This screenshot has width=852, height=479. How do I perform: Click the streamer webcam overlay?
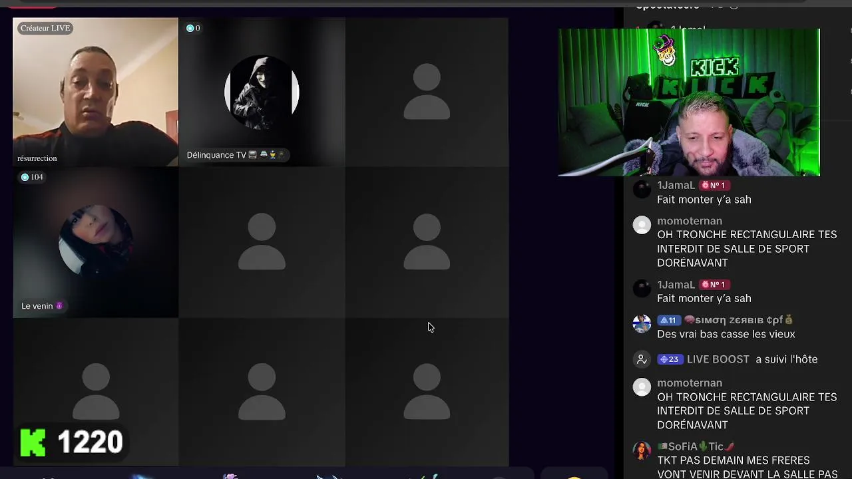[x=689, y=102]
